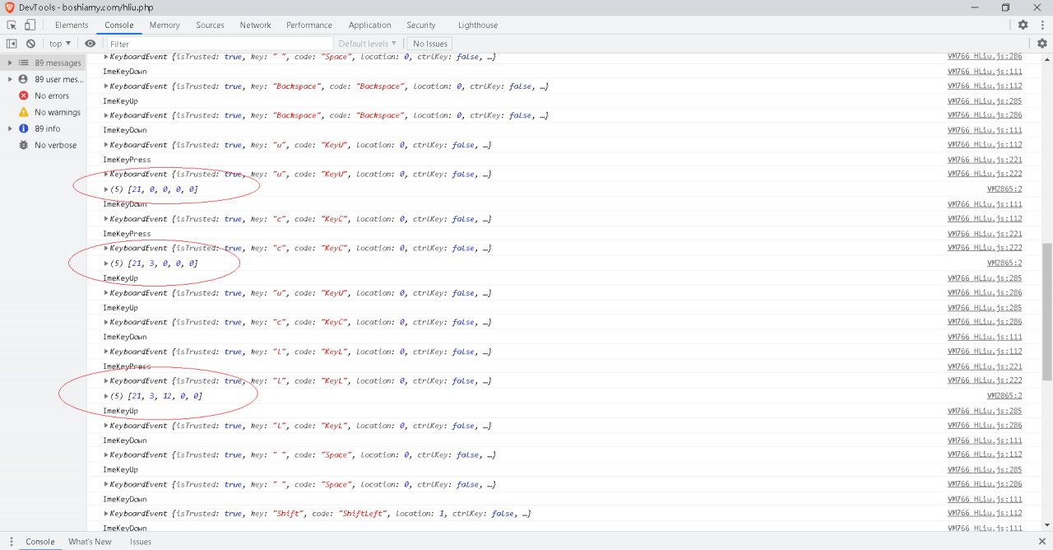Open the Default levels dropdown
The width and height of the screenshot is (1053, 550).
(368, 44)
